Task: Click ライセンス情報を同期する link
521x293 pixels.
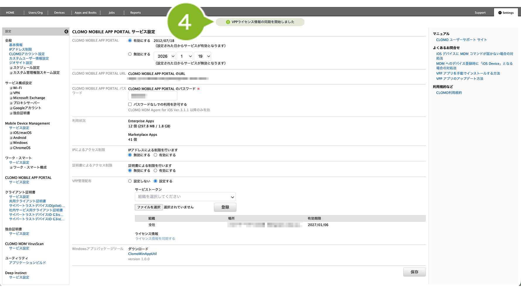Action: pos(155,239)
